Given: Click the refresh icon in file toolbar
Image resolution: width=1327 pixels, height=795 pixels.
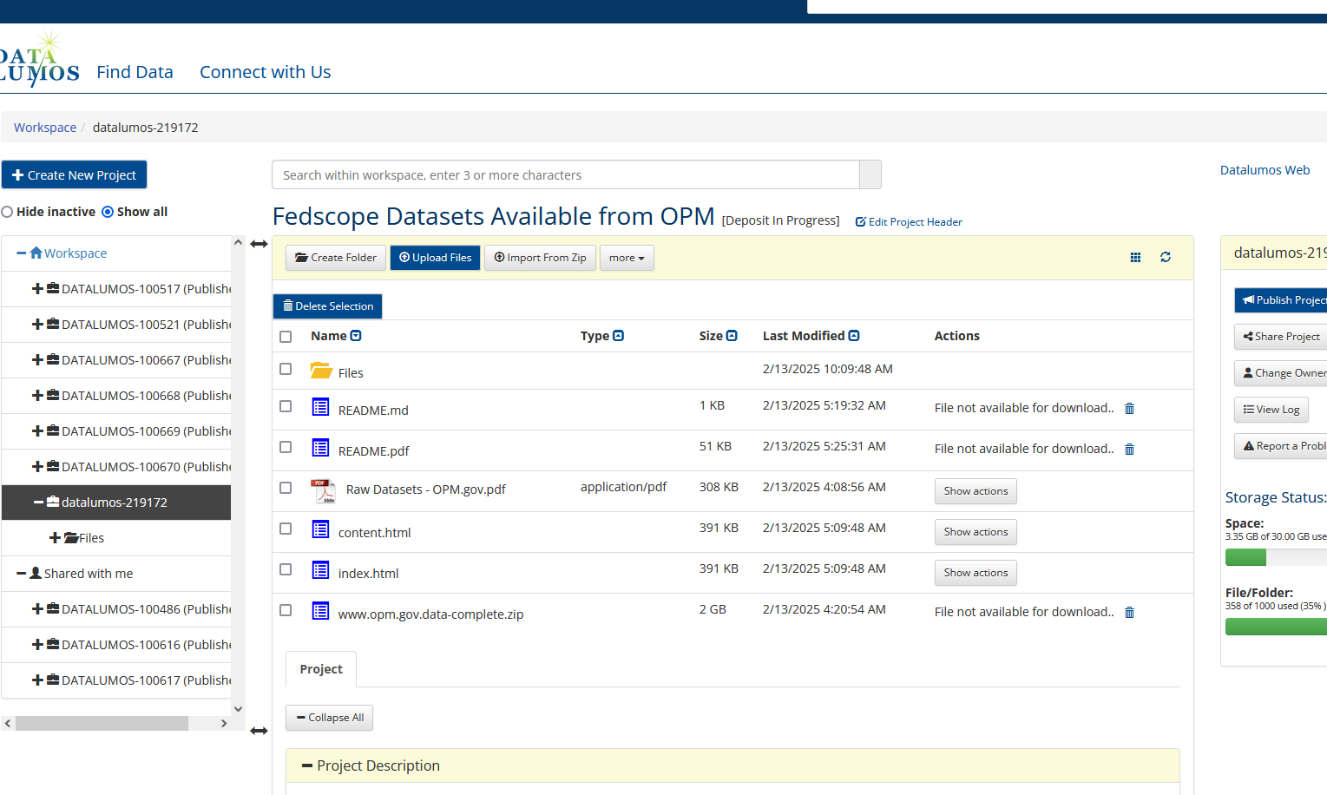Looking at the screenshot, I should click(1166, 258).
